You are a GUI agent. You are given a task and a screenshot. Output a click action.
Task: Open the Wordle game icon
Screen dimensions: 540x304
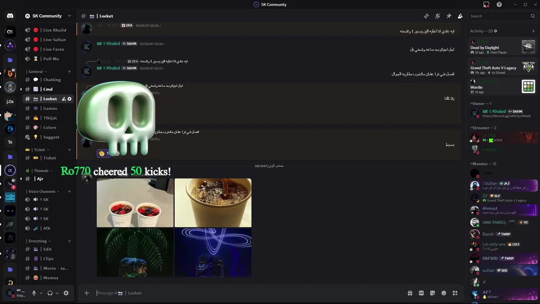point(528,86)
